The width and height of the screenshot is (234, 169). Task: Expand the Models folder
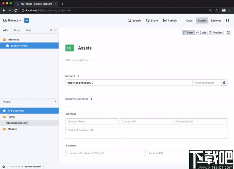point(12,129)
